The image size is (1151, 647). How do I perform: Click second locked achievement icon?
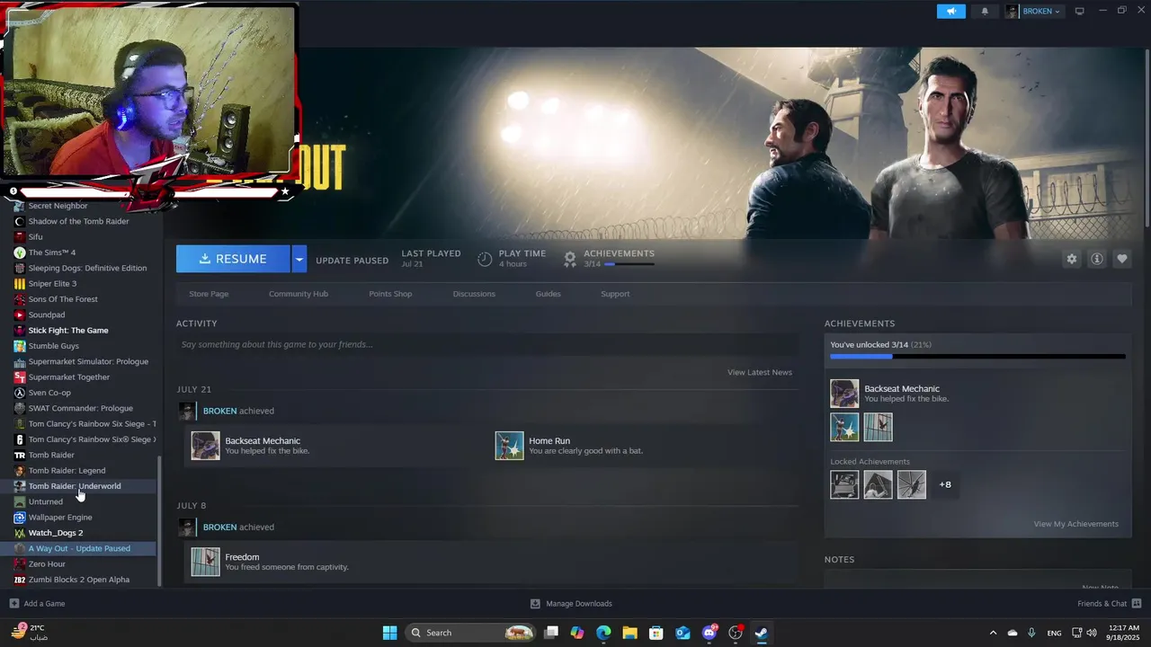(x=878, y=484)
